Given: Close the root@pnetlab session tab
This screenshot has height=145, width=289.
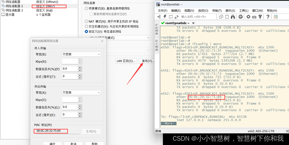Looking at the screenshot, I should (193, 23).
